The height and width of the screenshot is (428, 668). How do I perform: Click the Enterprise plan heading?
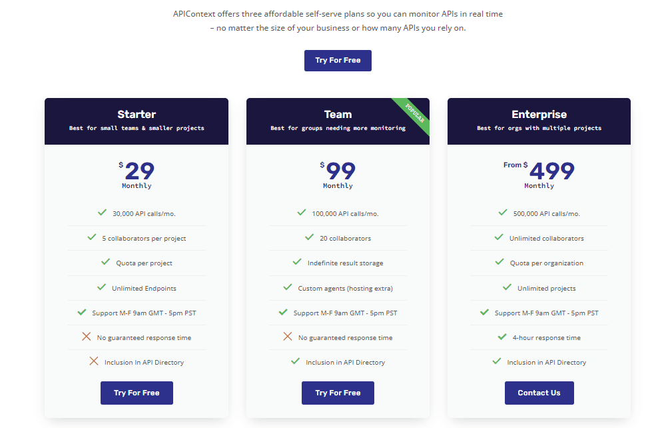point(539,114)
